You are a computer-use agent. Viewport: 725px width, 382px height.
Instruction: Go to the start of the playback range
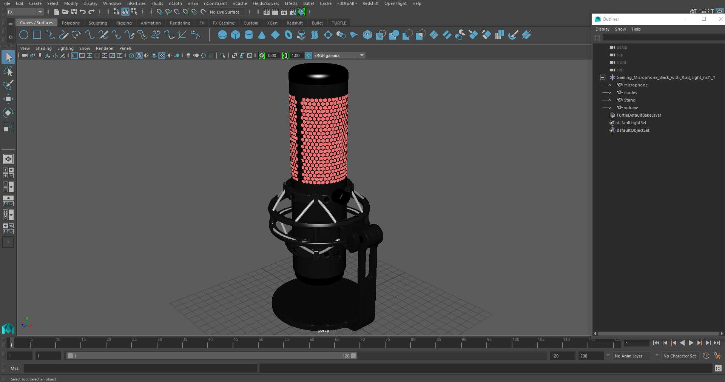pos(656,343)
